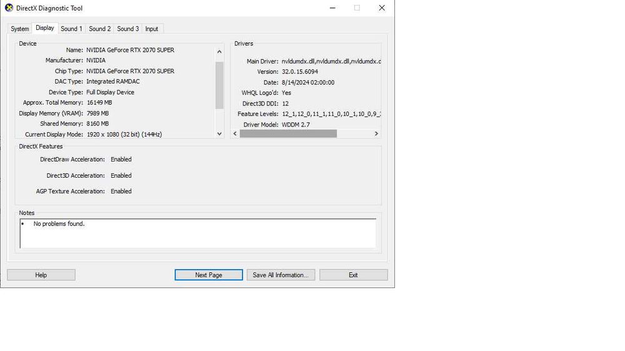
Task: Click the Exit button
Action: click(x=353, y=275)
